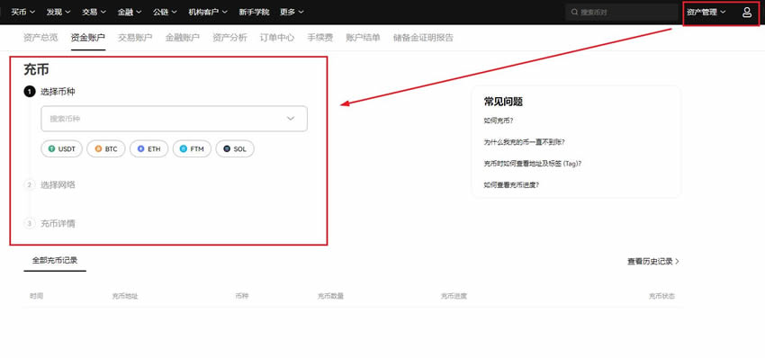Open the 搜索币种 coin selector dropdown
765x358 pixels.
click(175, 119)
